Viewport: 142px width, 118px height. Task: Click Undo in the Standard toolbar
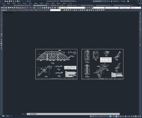pyautogui.click(x=28, y=8)
